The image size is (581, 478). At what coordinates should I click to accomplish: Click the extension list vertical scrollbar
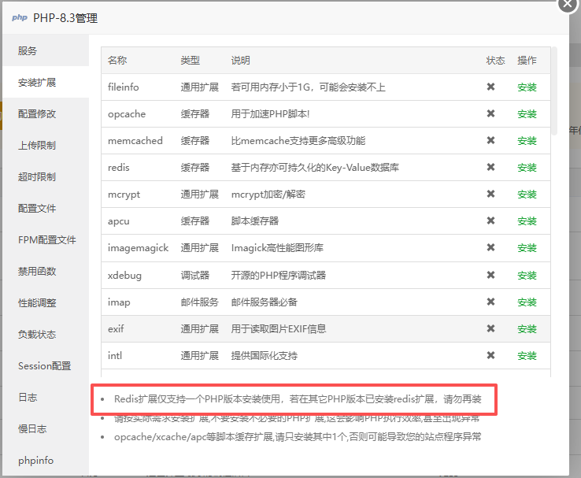coord(553,91)
